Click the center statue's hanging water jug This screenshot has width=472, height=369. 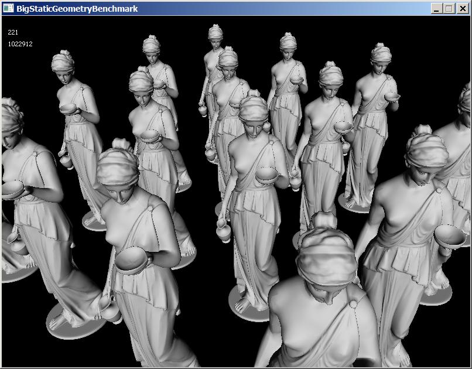tap(224, 230)
